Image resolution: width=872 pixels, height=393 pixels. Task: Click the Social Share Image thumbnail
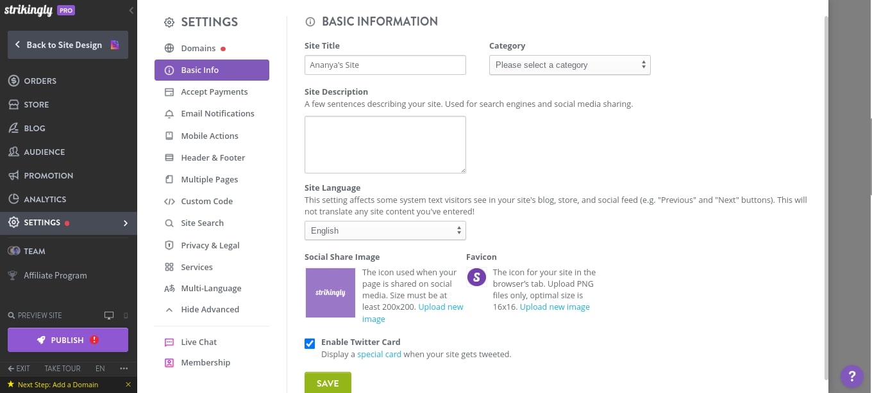pyautogui.click(x=330, y=293)
